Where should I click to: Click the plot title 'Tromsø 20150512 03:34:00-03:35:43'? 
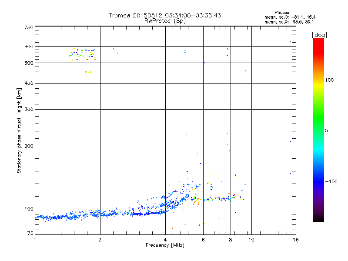(165, 15)
